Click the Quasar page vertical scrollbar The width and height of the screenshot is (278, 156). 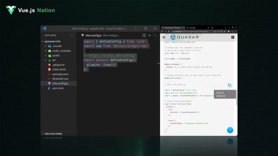click(237, 97)
